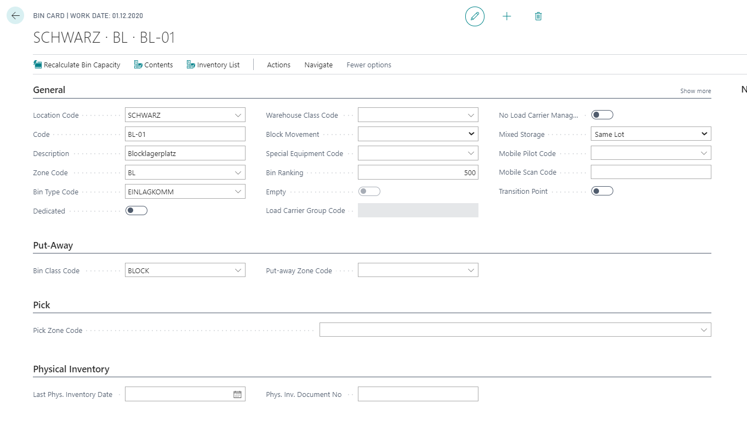Click the Code input field

tap(185, 134)
